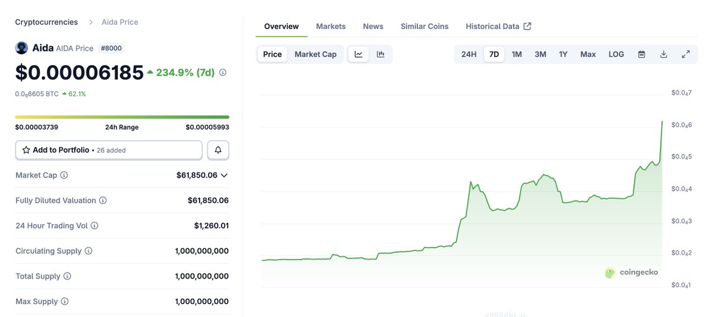
Task: Set the chart range to 7D
Action: coord(494,54)
